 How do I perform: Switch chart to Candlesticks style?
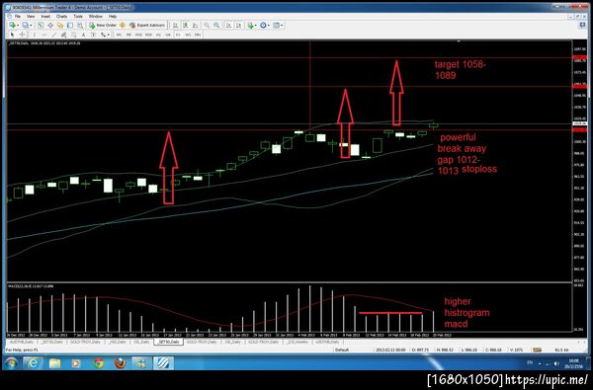[x=186, y=25]
